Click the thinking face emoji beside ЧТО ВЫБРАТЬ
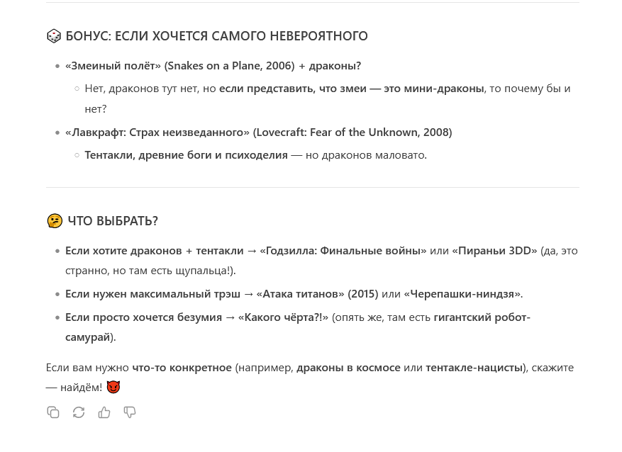 [55, 221]
